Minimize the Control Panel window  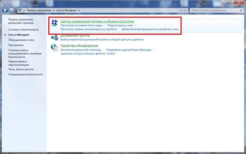point(225,2)
